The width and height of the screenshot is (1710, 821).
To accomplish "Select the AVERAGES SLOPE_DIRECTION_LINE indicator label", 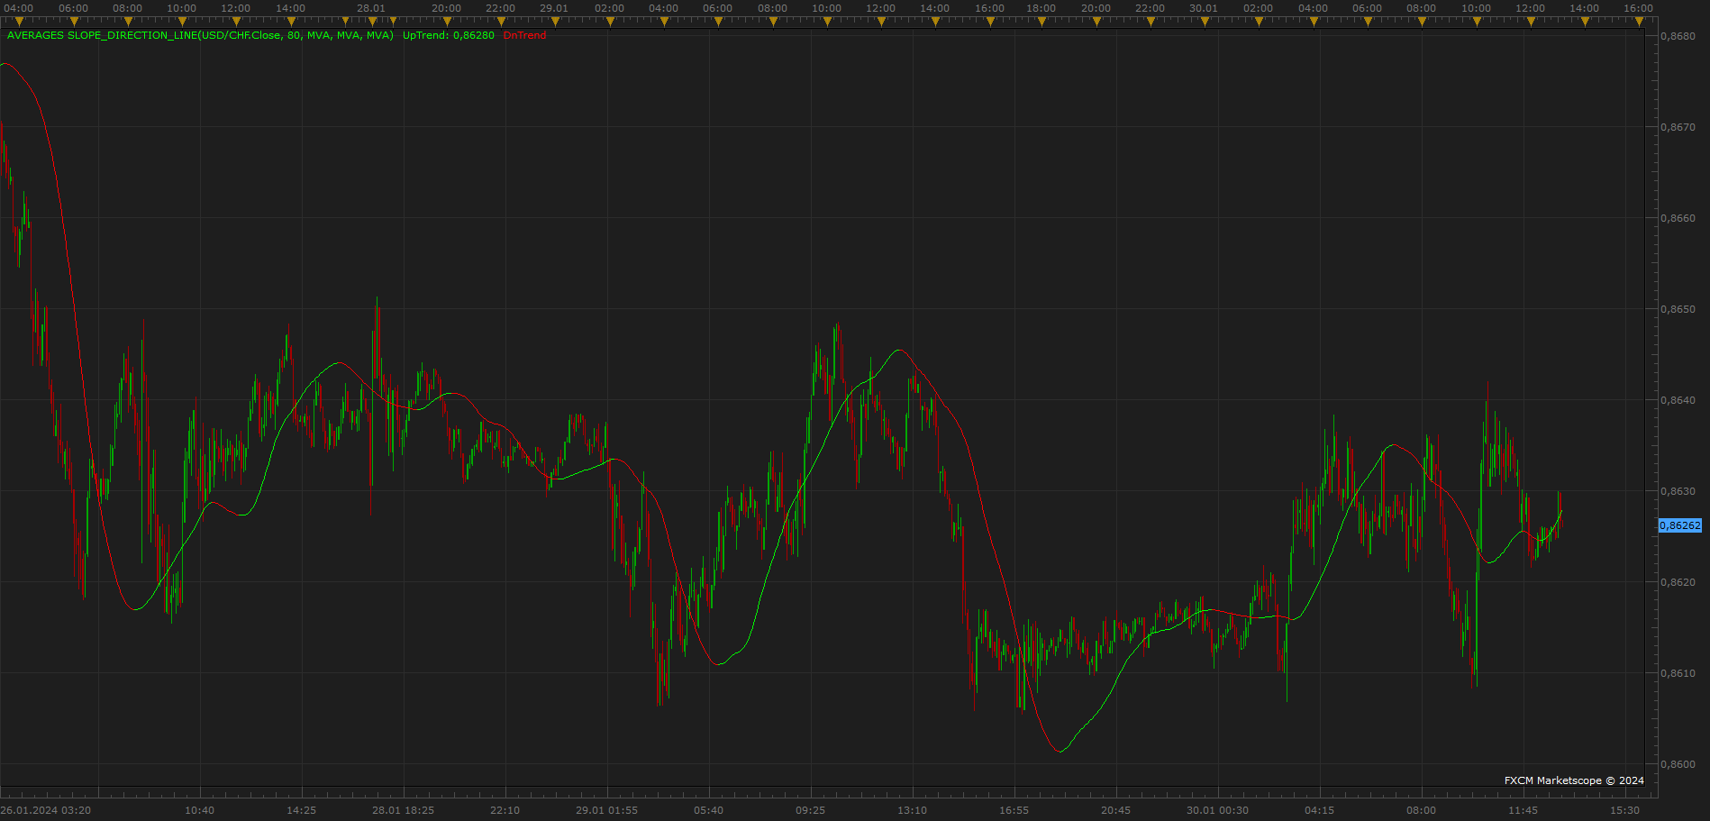I will 200,35.
